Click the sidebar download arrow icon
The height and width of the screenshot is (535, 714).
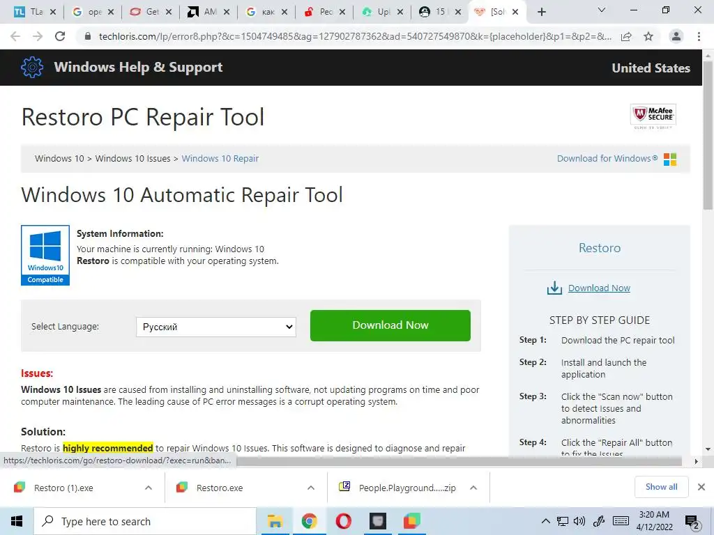pyautogui.click(x=554, y=288)
